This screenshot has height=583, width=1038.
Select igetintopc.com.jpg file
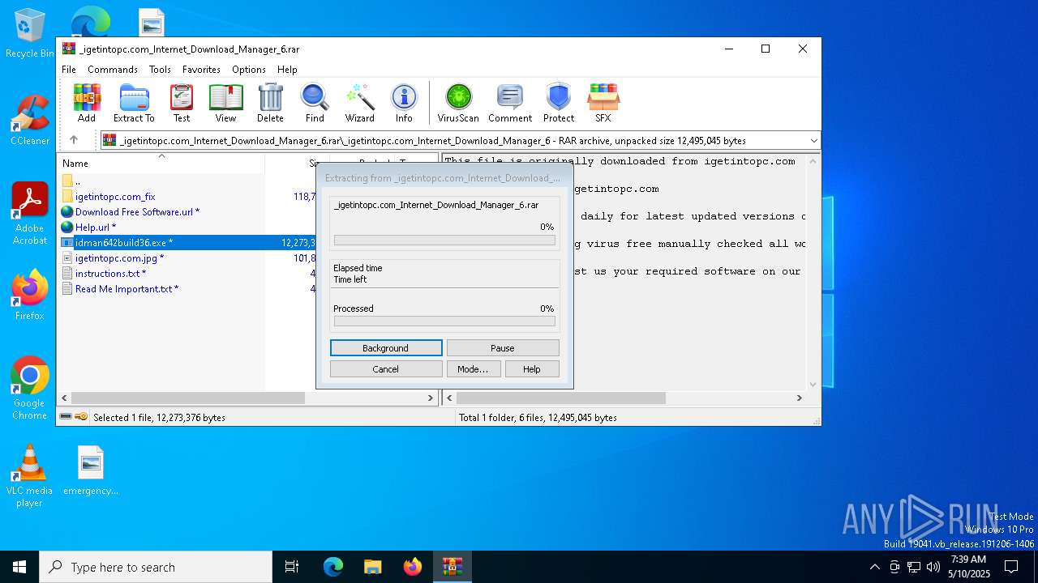point(119,258)
